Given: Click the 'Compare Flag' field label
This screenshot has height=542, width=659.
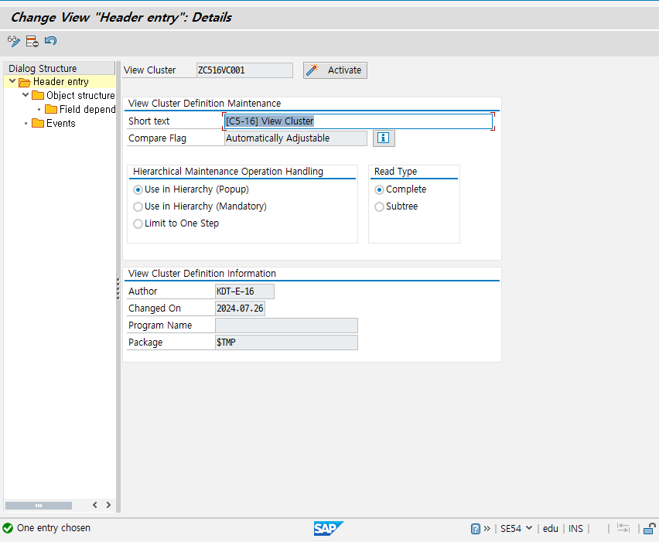Looking at the screenshot, I should pyautogui.click(x=157, y=138).
